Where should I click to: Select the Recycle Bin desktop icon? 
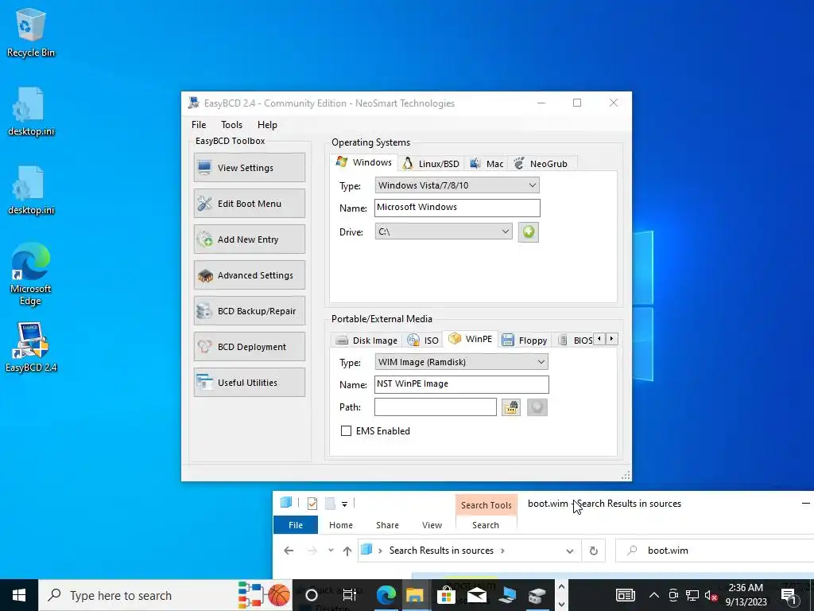[x=31, y=32]
